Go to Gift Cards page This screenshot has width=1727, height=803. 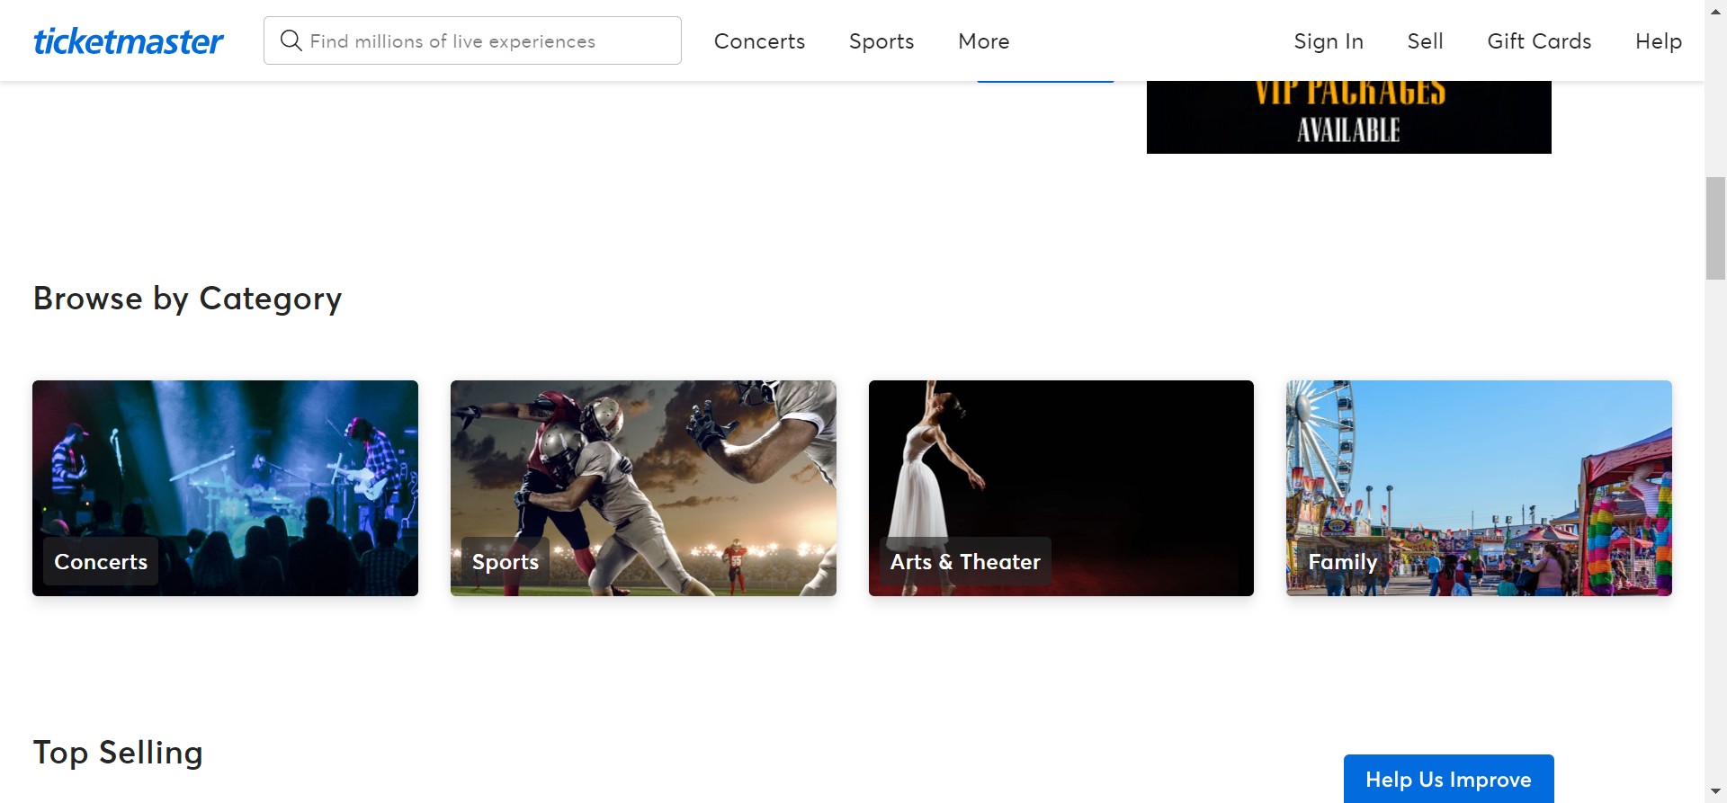click(1538, 41)
